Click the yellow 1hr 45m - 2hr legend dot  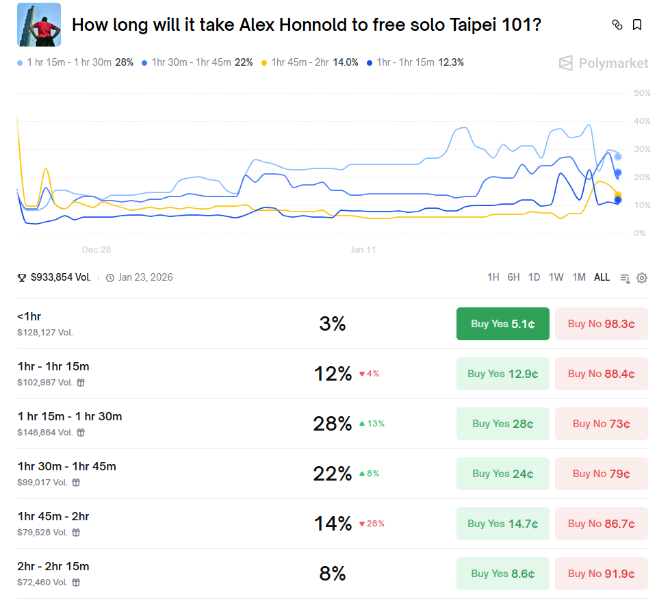point(264,63)
